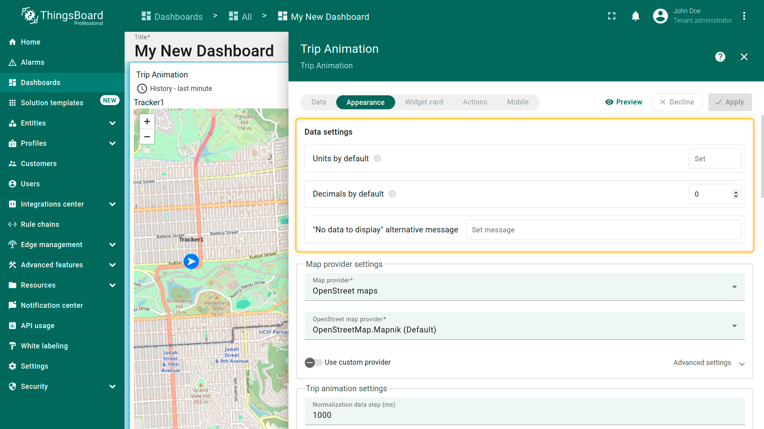764x429 pixels.
Task: Open widget help question icon
Action: [x=720, y=57]
